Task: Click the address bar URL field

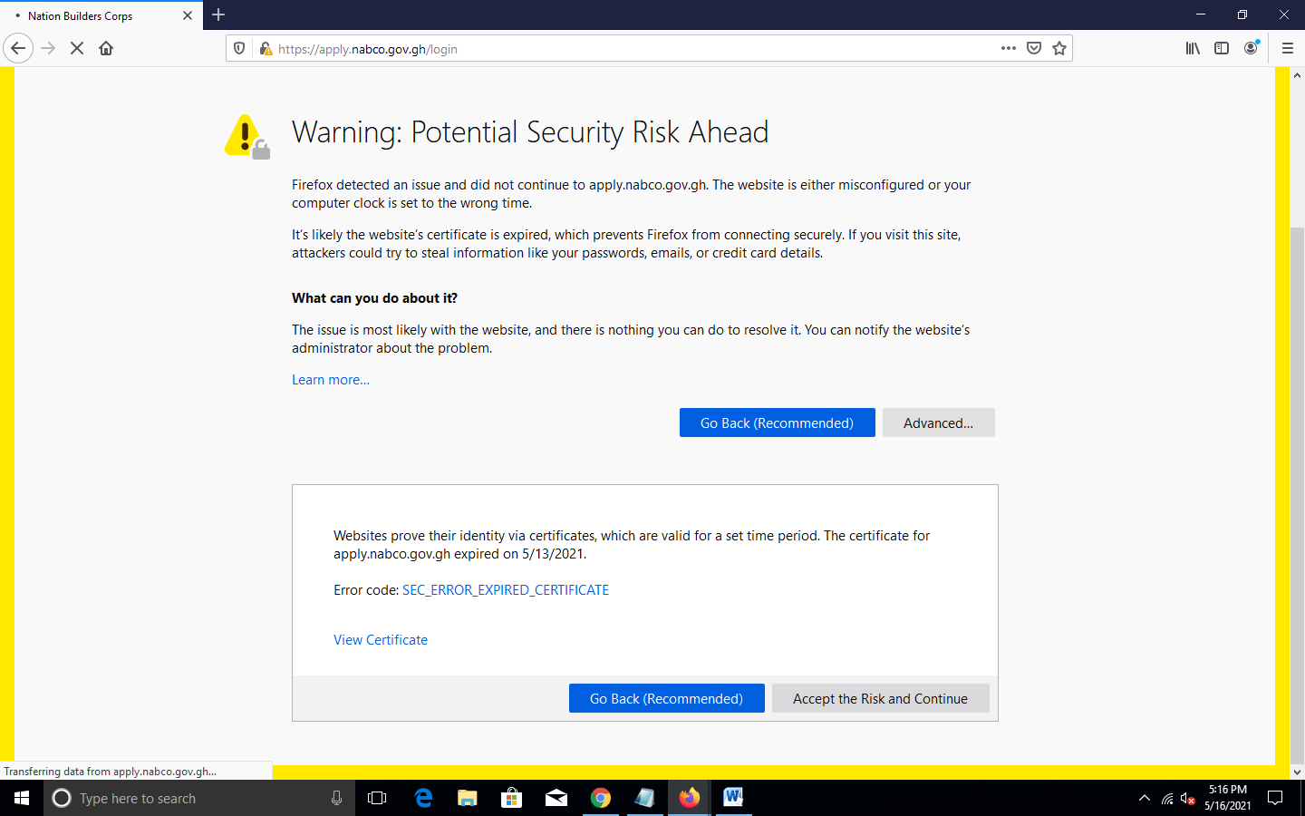Action: point(634,49)
